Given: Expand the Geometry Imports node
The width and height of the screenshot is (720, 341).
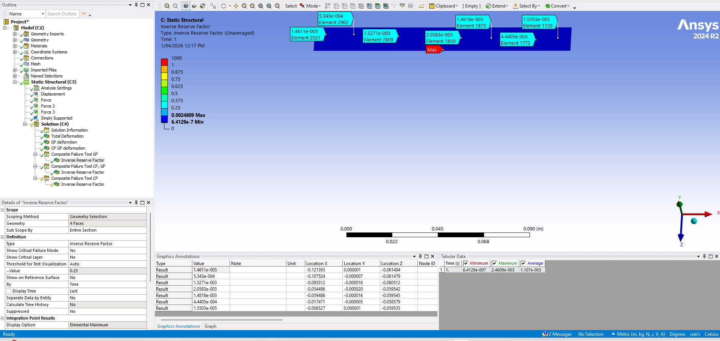Looking at the screenshot, I should (15, 34).
